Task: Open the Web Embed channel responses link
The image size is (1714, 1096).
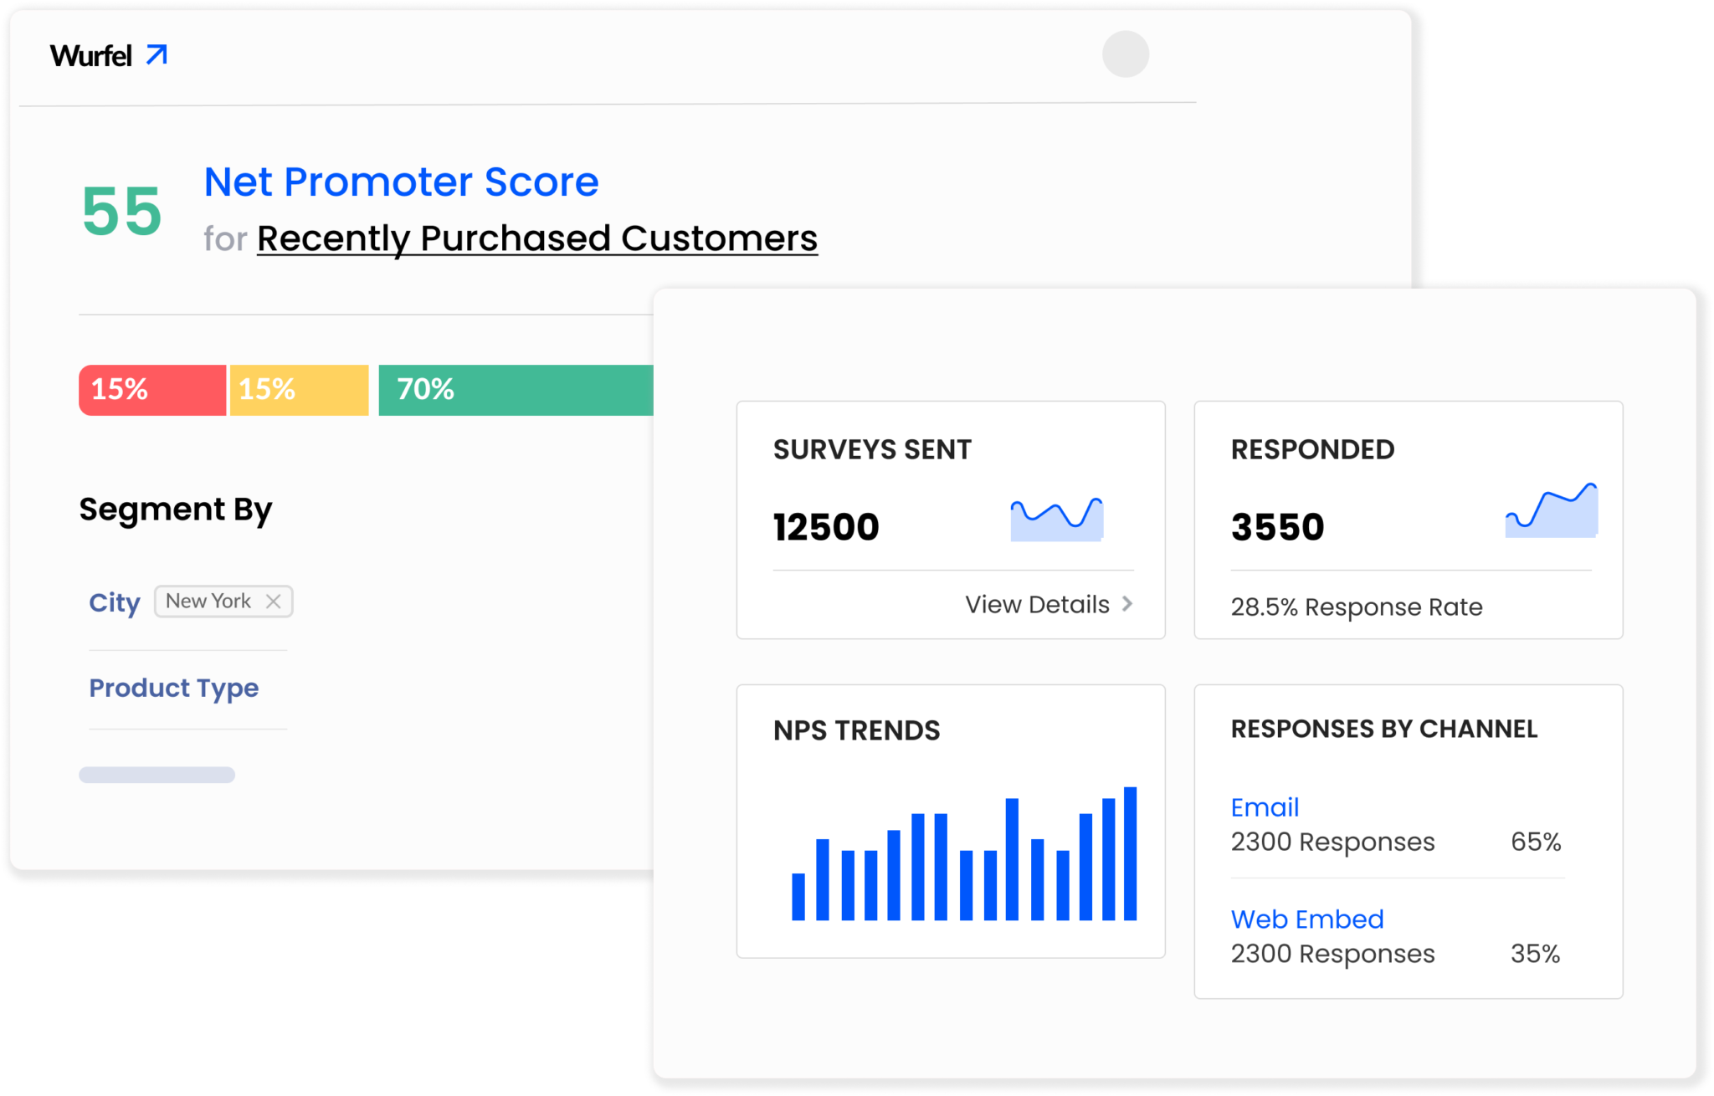Action: point(1306,919)
